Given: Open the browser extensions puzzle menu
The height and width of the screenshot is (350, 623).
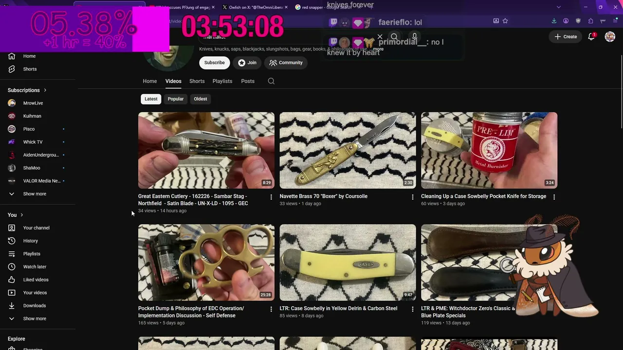Looking at the screenshot, I should coord(590,21).
